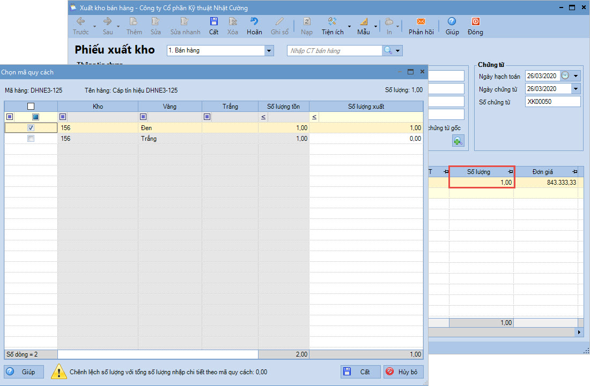Click the Số lượng tồn column header
Image resolution: width=590 pixels, height=386 pixels.
point(283,107)
